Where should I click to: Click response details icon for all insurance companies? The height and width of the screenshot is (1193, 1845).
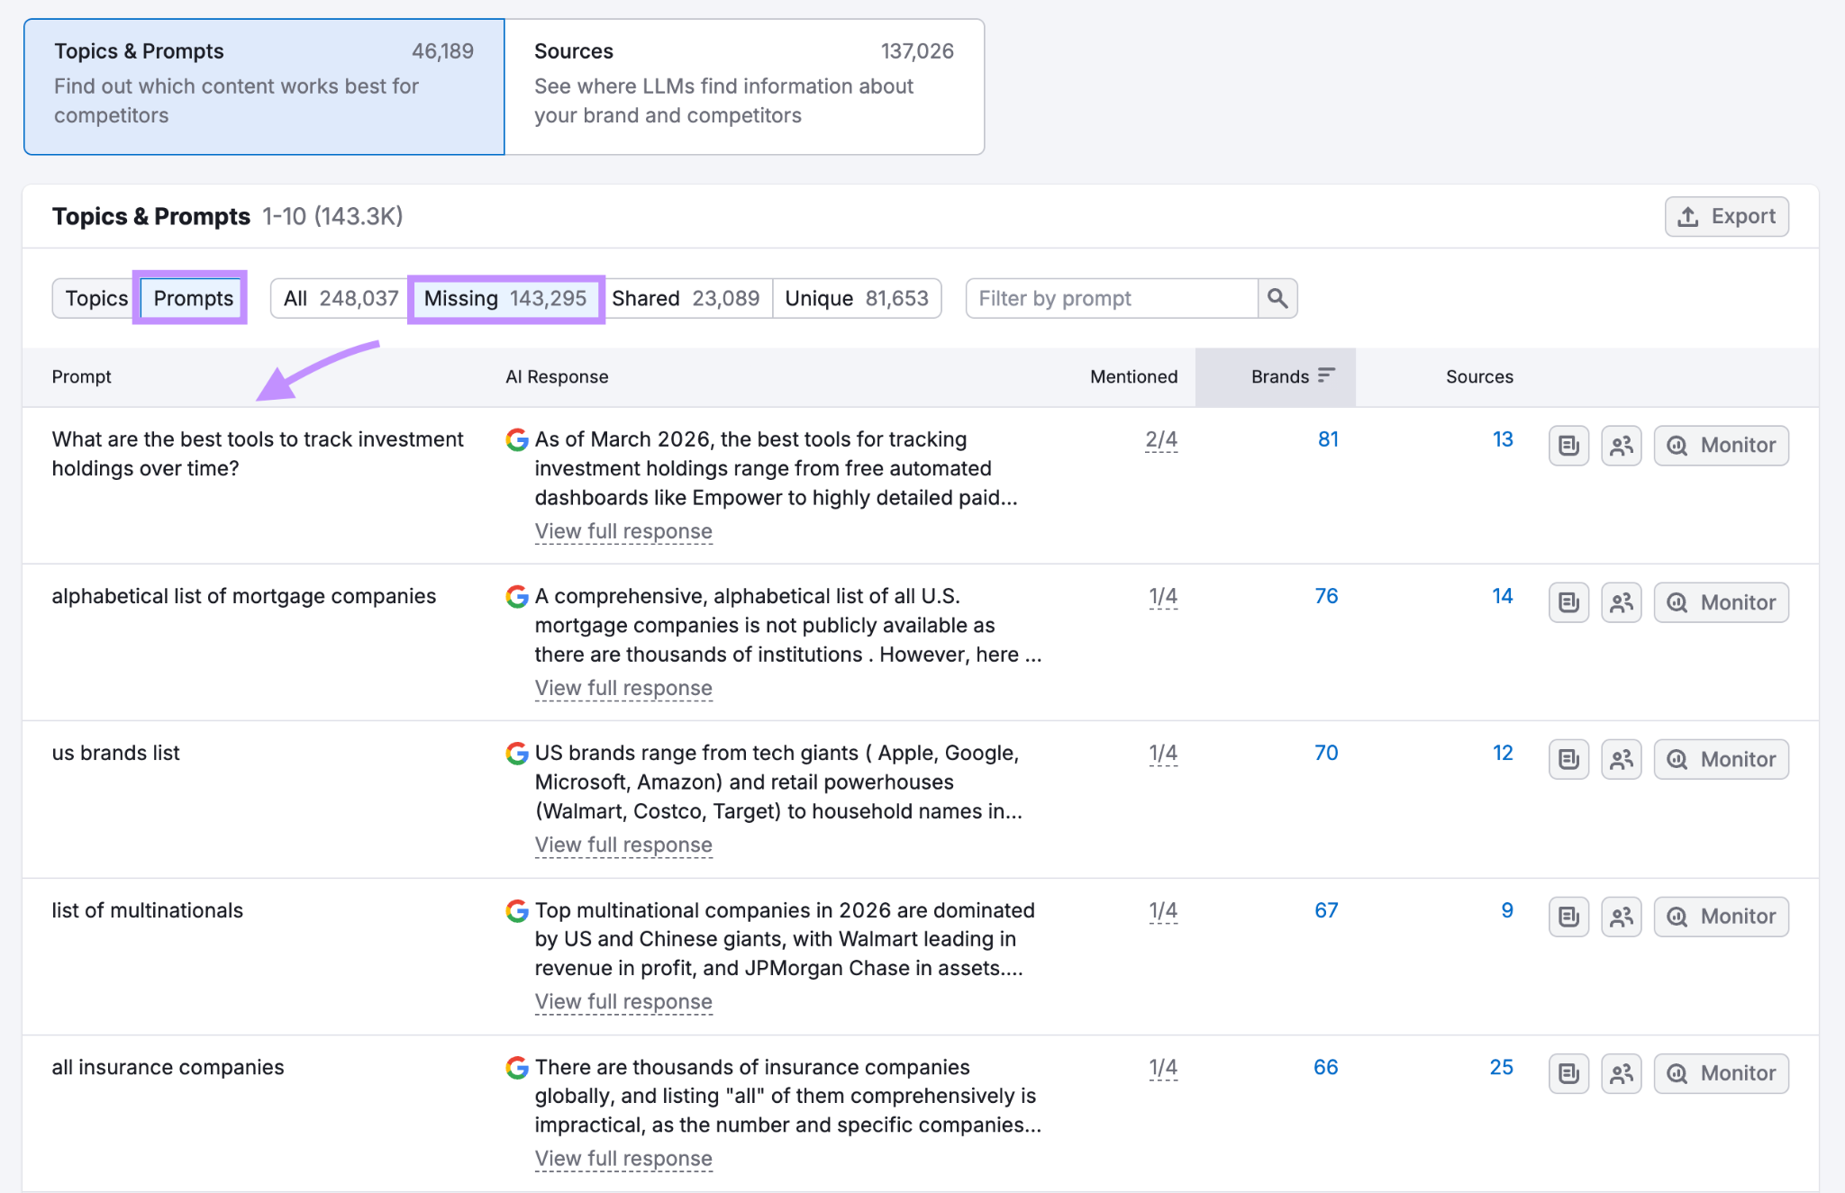[1568, 1073]
